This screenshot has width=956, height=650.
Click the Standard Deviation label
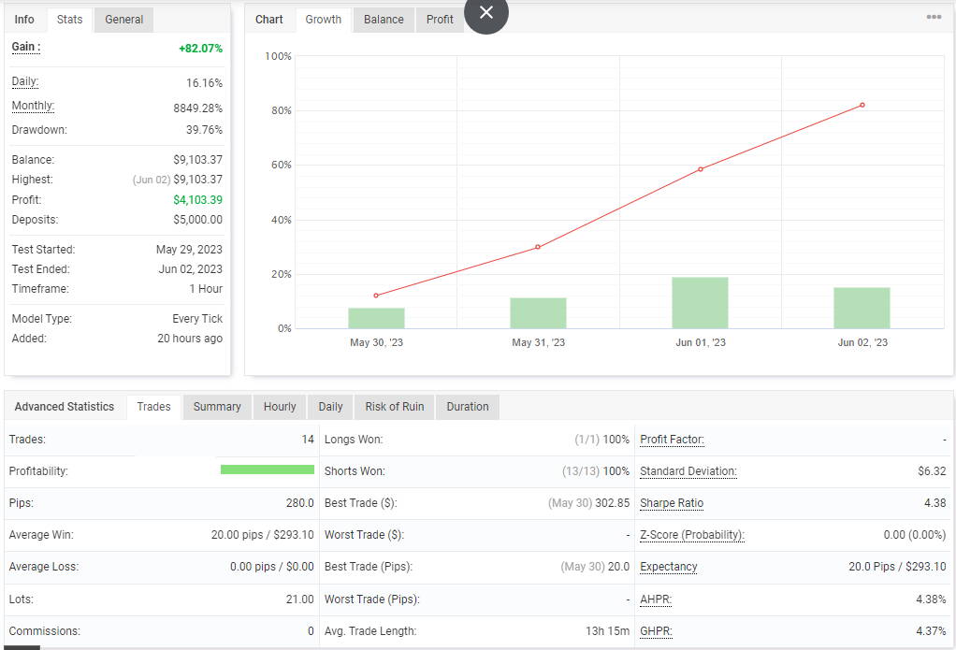(x=688, y=471)
